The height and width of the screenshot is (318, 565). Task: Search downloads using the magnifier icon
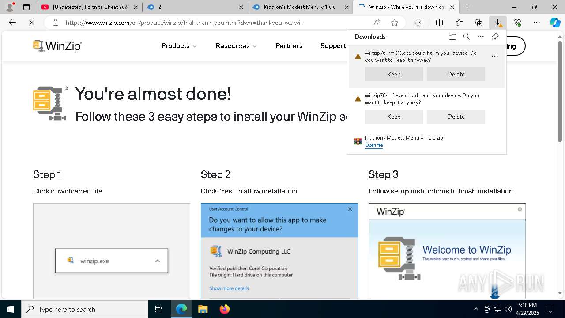coord(467,37)
